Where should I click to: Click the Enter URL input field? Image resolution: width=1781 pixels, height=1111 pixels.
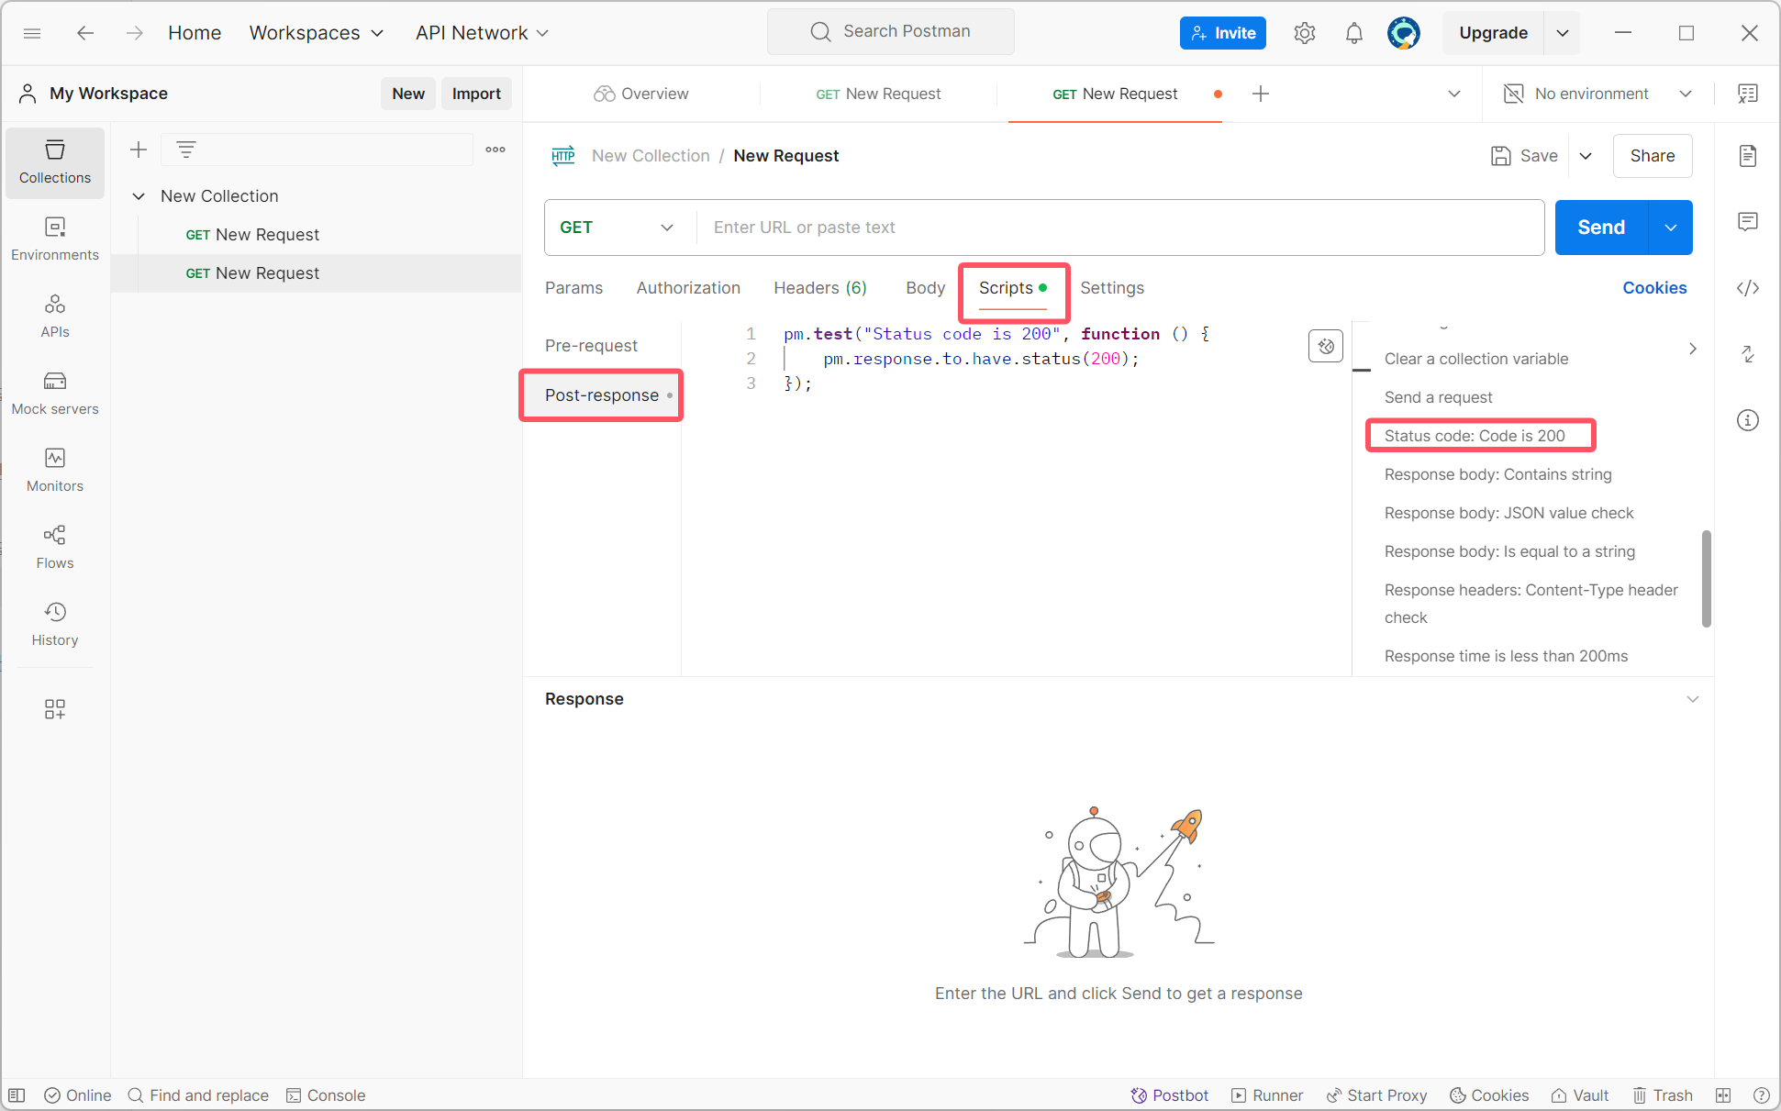point(1119,228)
